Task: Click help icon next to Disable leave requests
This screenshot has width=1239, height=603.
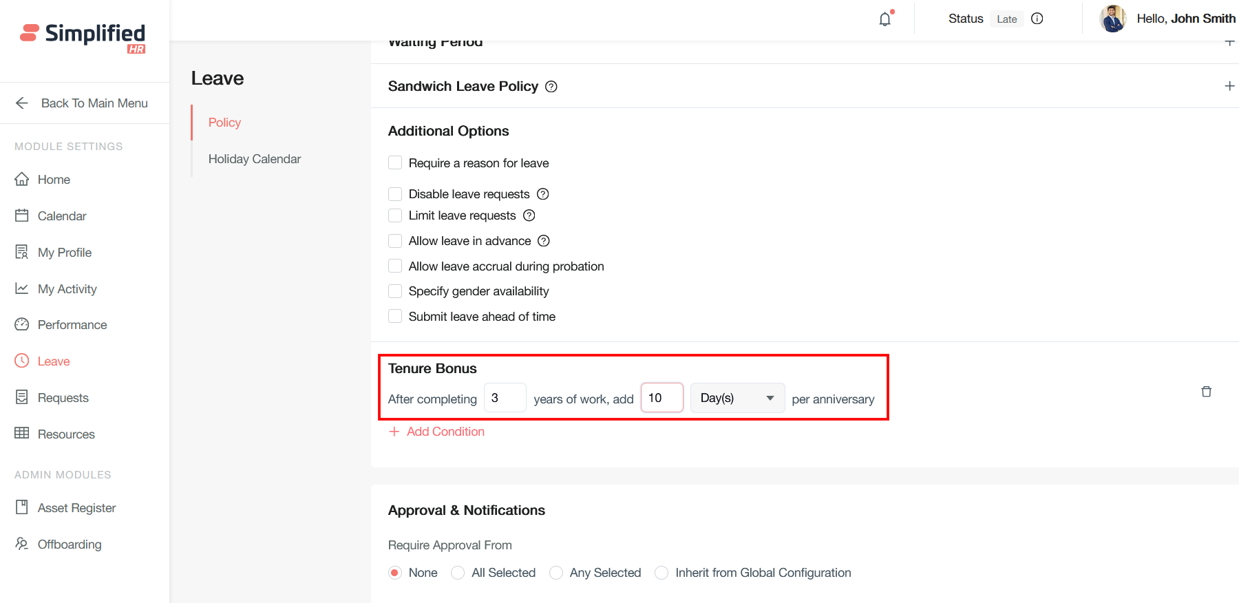Action: (543, 194)
